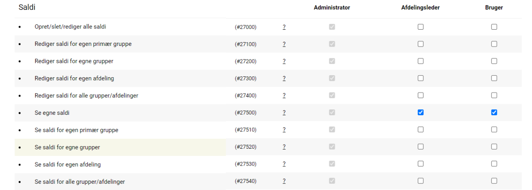Show help for permission #27520

[x=284, y=147]
